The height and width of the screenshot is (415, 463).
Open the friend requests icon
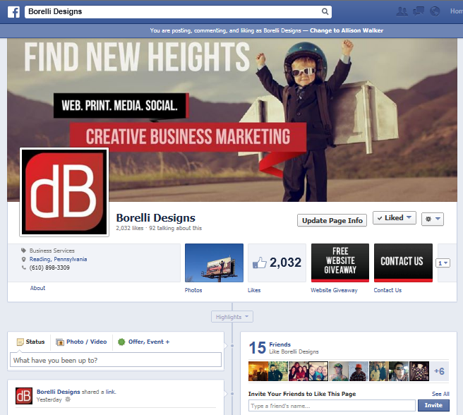click(x=402, y=11)
